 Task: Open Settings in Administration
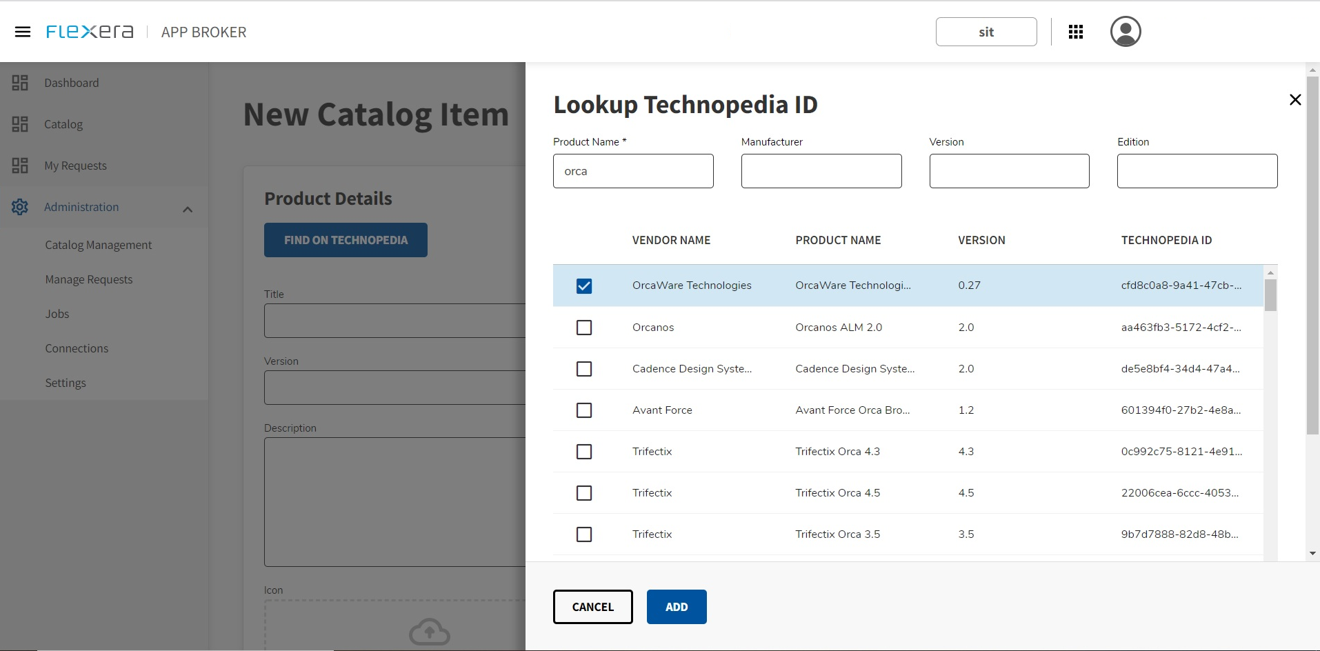66,383
